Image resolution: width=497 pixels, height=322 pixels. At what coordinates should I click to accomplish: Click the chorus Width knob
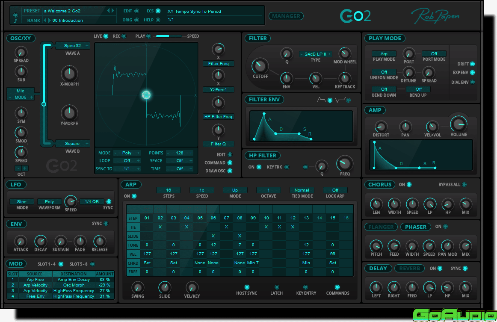point(394,204)
